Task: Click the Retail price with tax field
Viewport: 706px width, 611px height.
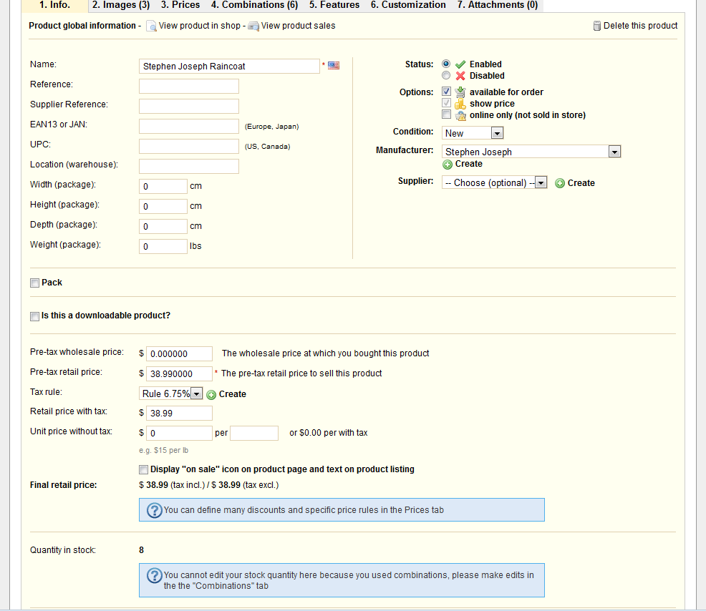Action: pyautogui.click(x=179, y=413)
